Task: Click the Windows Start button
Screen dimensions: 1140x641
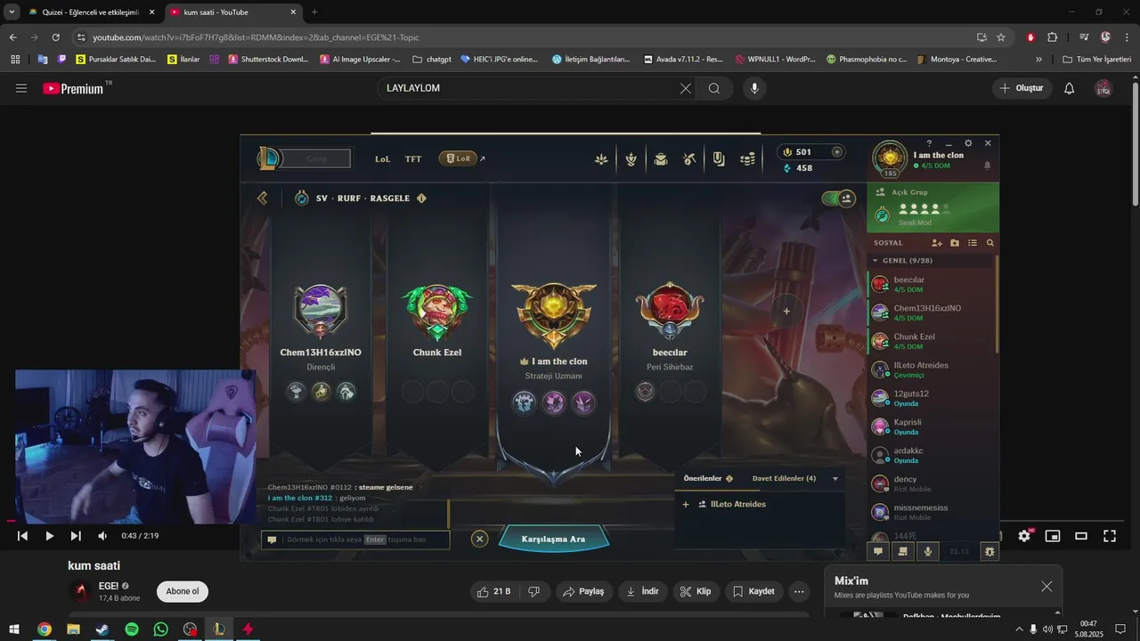Action: point(14,629)
